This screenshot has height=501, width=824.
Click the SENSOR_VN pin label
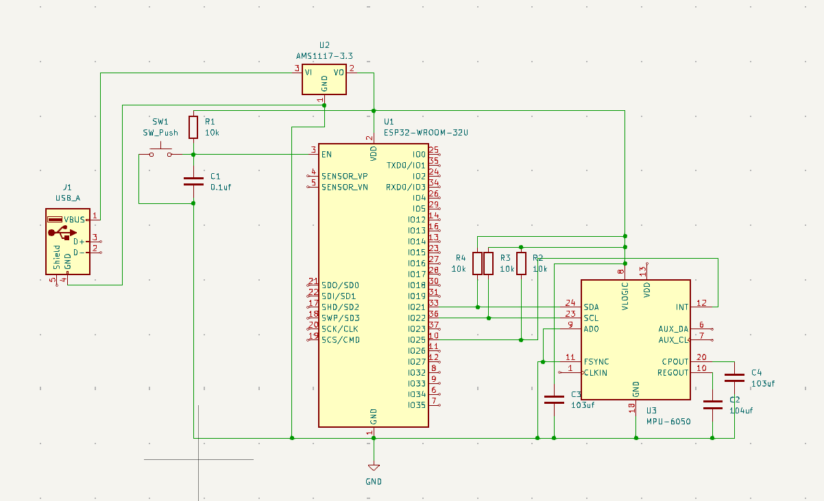pyautogui.click(x=345, y=187)
